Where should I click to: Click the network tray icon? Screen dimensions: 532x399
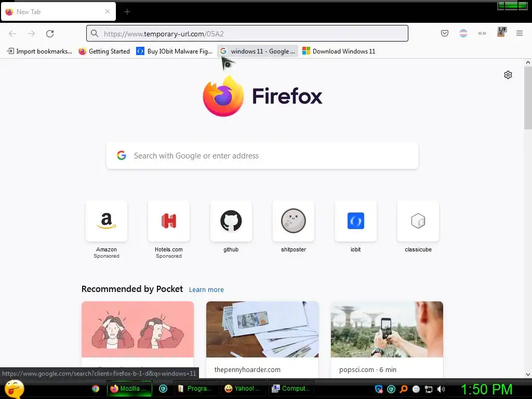(x=429, y=389)
